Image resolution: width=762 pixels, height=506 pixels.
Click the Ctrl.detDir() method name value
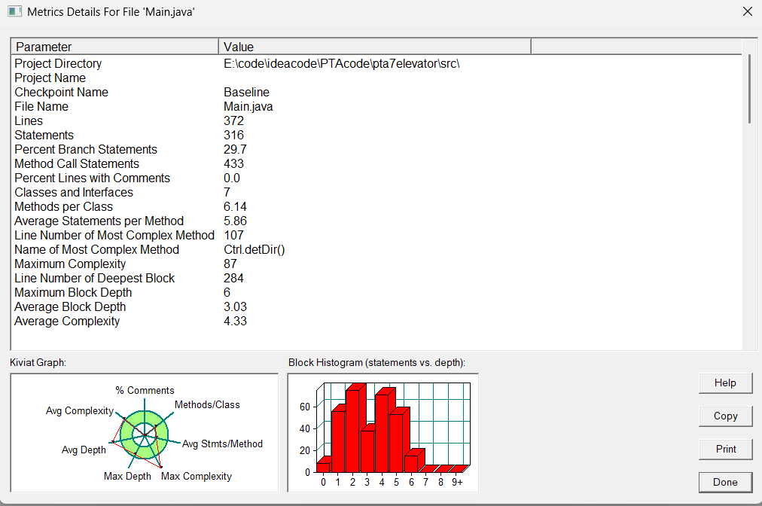(255, 250)
